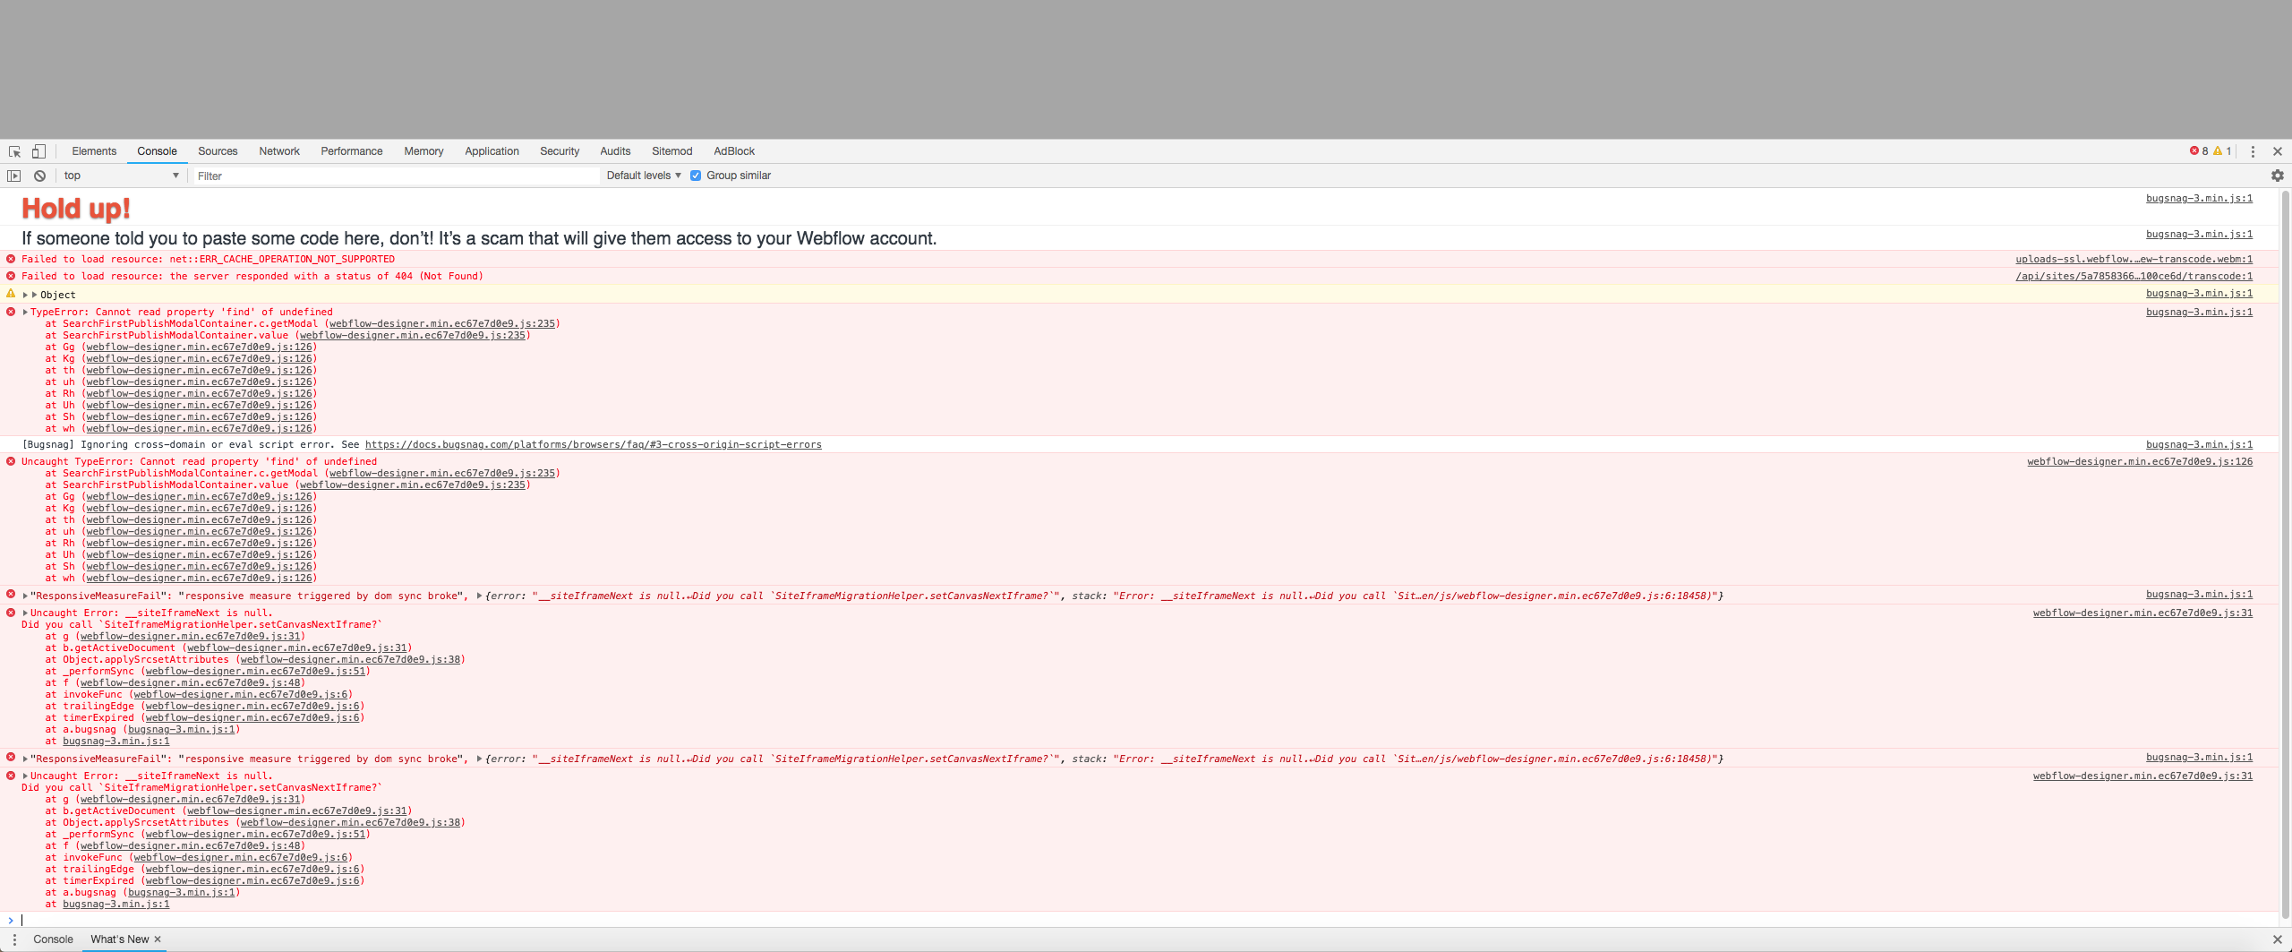Click the yellow warning count badge
Image resolution: width=2292 pixels, height=952 pixels.
tap(2222, 151)
